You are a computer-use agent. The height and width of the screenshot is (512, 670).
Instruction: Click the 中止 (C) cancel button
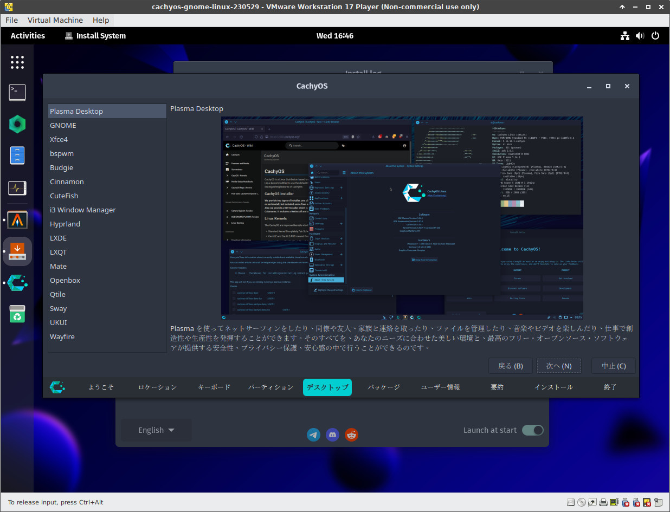[614, 366]
